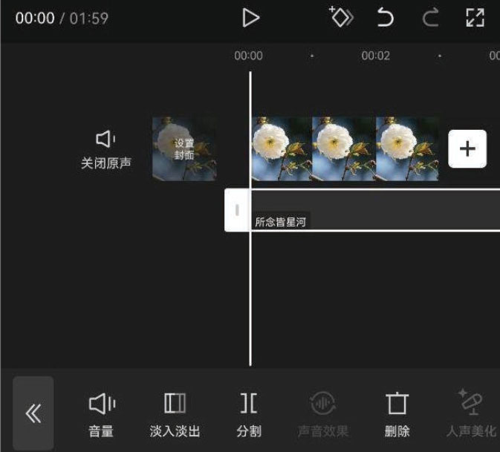Add a keyframe with the diamond icon
The image size is (500, 452).
(x=341, y=18)
